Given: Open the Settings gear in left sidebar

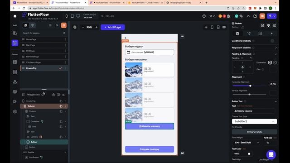Looking at the screenshot, I should point(15,112).
